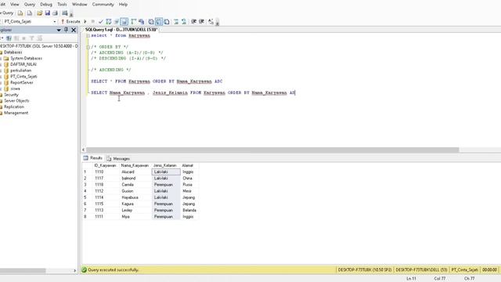The width and height of the screenshot is (501, 282).
Task: Start debugging with the green play icon
Action: (85, 21)
